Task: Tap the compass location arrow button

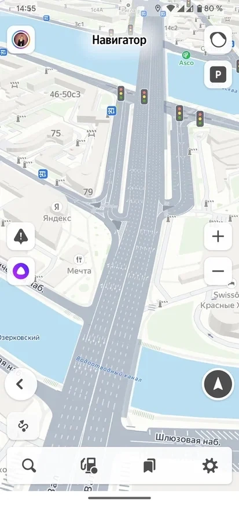Action: tap(218, 384)
